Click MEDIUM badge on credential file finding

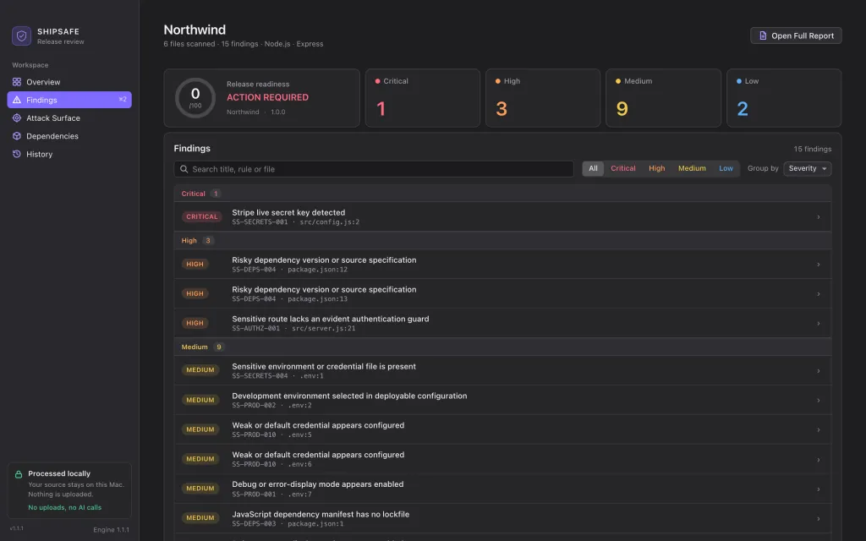[200, 370]
